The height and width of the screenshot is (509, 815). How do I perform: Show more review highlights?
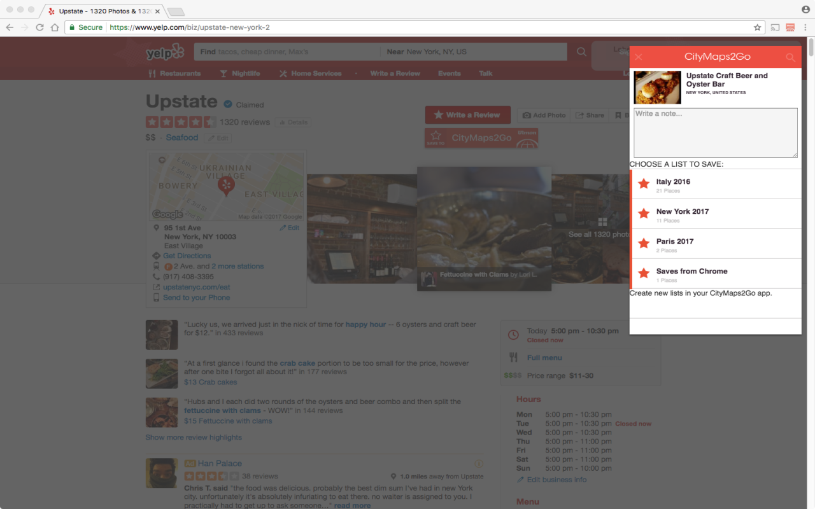(x=194, y=437)
